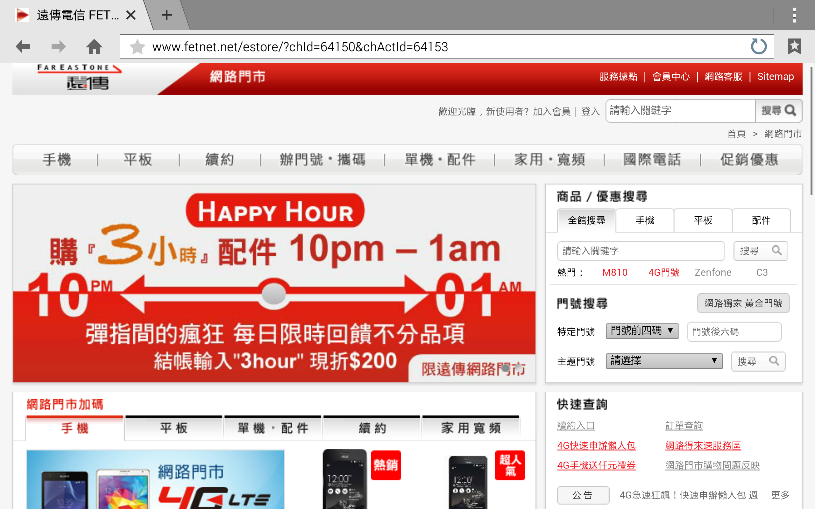Viewport: 815px width, 509px height.
Task: Open a new browser tab
Action: click(167, 15)
